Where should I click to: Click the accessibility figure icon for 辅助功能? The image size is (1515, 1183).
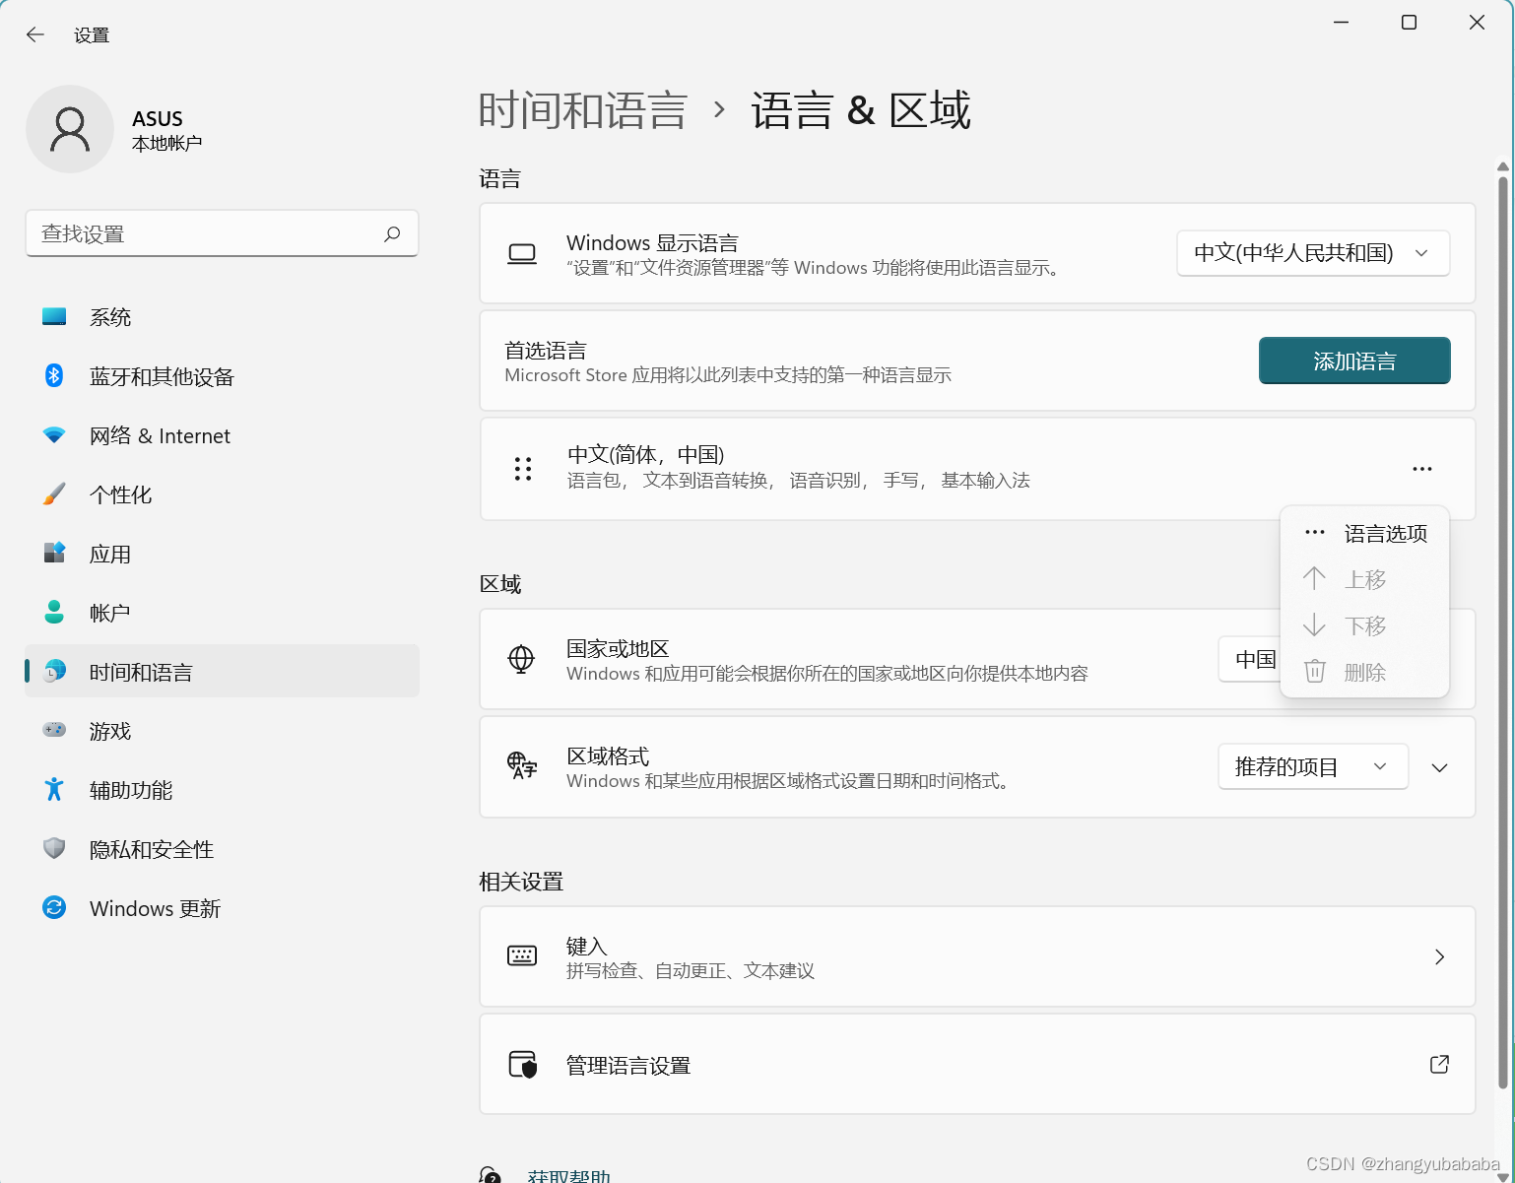coord(54,789)
